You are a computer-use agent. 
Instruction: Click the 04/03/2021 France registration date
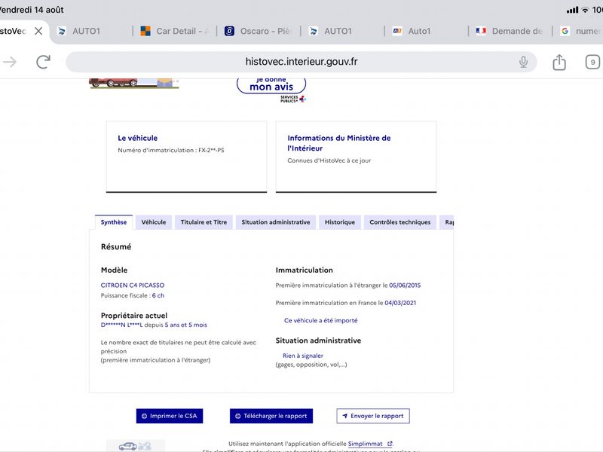point(400,303)
